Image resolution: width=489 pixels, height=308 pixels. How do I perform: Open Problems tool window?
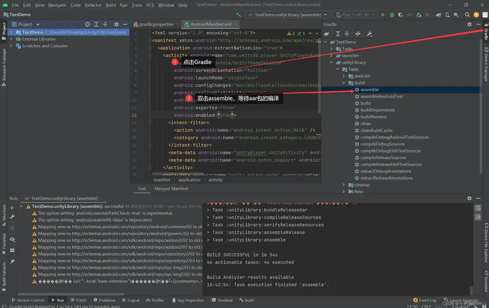(x=104, y=300)
